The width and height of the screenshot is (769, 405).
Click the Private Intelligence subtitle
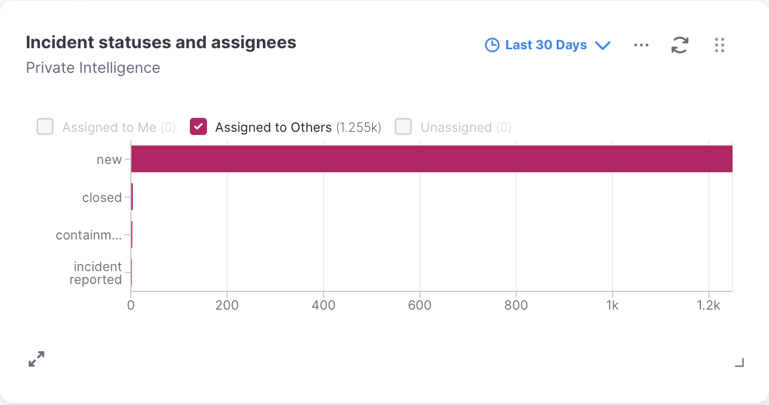pos(93,68)
